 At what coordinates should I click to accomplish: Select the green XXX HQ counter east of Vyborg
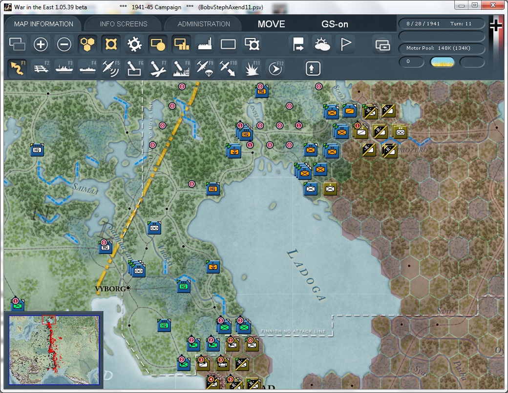point(184,286)
